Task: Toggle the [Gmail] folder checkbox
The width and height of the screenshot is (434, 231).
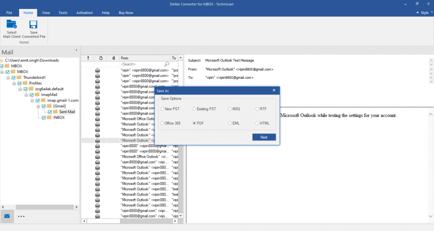Action: 44,106
